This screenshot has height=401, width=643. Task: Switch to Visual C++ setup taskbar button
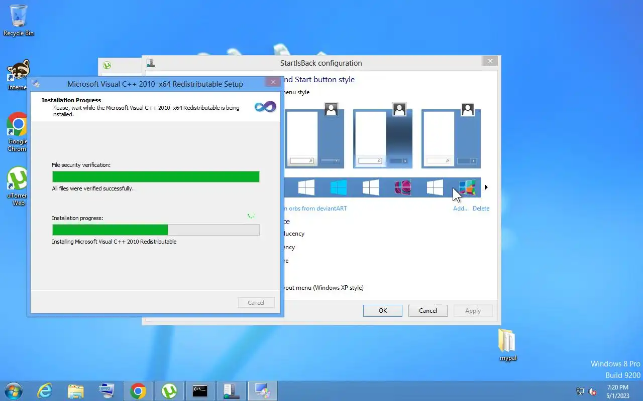coord(263,391)
